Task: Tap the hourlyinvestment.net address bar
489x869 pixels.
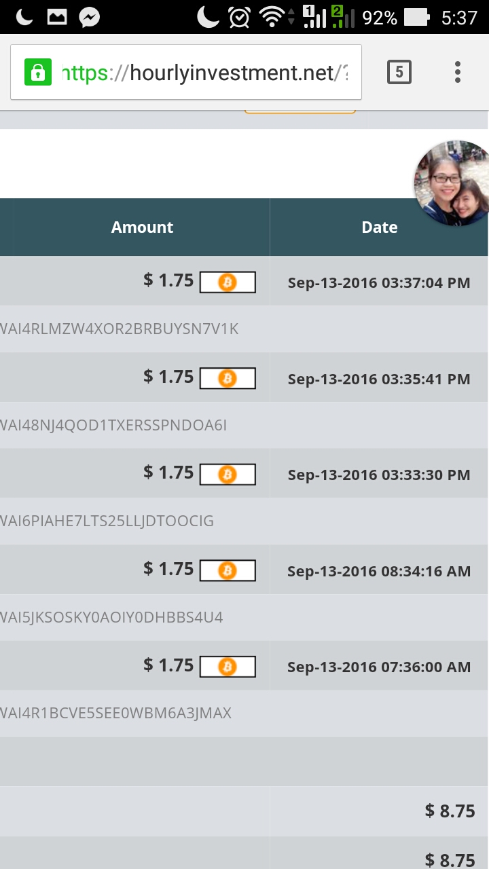Action: [204, 72]
